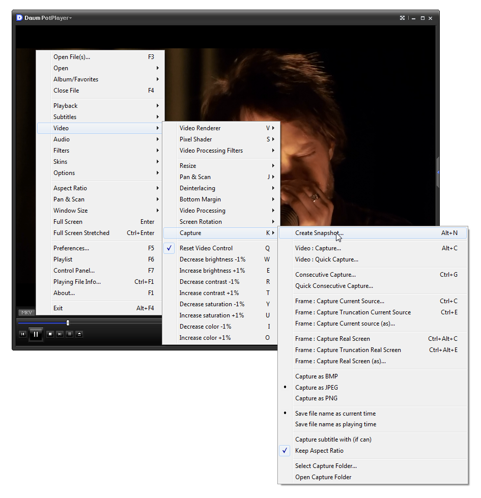Toggle Keep Aspect Ratio option

(x=319, y=451)
